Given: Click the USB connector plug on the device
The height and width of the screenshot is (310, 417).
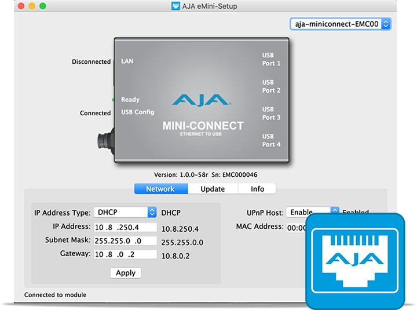Looking at the screenshot, I should [105, 141].
